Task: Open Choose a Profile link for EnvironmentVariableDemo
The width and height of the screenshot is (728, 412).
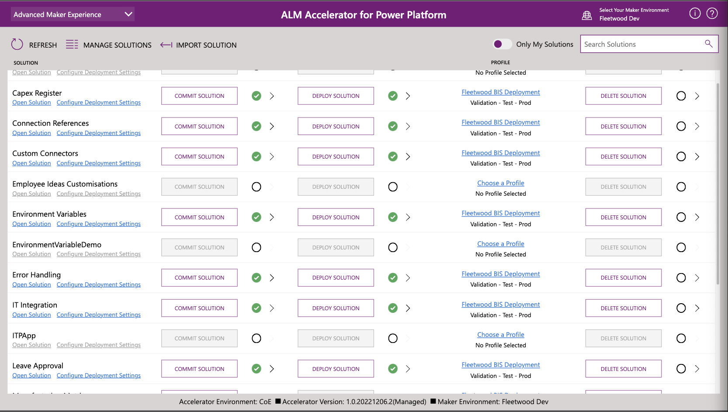Action: click(501, 243)
